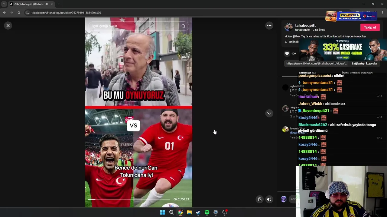387x217 pixels.
Task: Click the forward navigation arrow
Action: [11, 13]
